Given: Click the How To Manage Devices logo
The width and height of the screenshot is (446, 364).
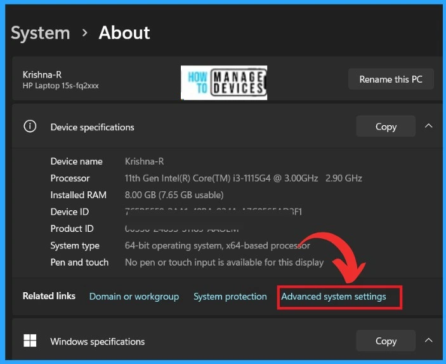Looking at the screenshot, I should coord(224,83).
